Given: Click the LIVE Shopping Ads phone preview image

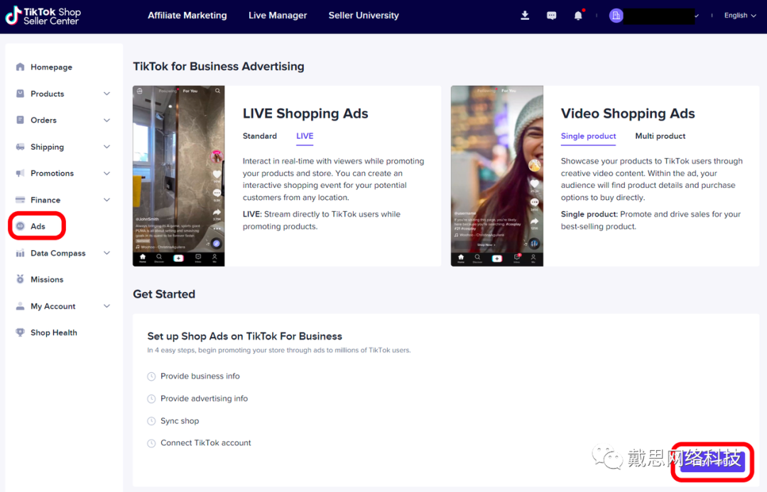Looking at the screenshot, I should [178, 177].
